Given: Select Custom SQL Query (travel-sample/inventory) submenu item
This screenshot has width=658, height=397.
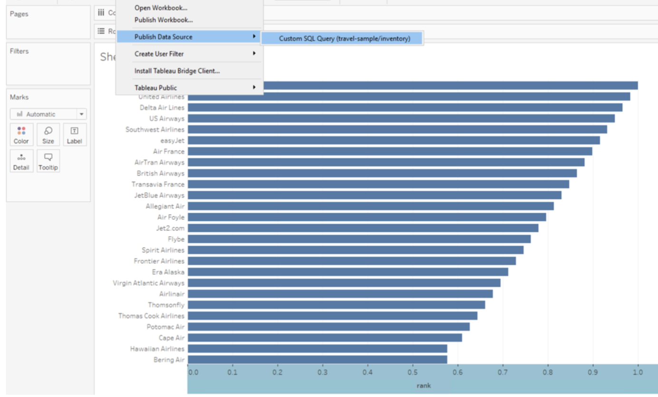Looking at the screenshot, I should (342, 38).
